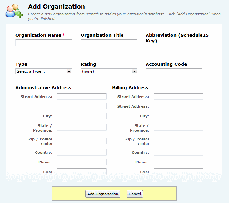Focus the Organization Name field
This screenshot has width=229, height=203.
pyautogui.click(x=44, y=43)
